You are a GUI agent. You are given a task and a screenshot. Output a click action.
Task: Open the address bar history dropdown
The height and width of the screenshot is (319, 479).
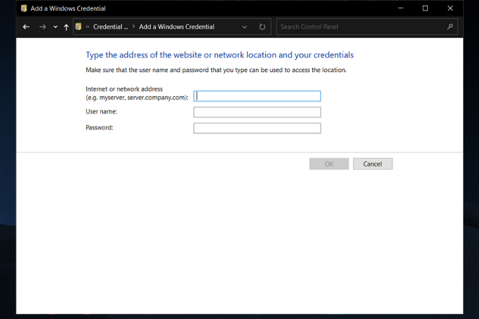pos(245,27)
